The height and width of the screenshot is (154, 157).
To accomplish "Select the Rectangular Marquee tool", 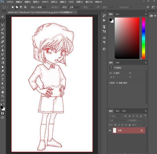I will tap(3, 21).
